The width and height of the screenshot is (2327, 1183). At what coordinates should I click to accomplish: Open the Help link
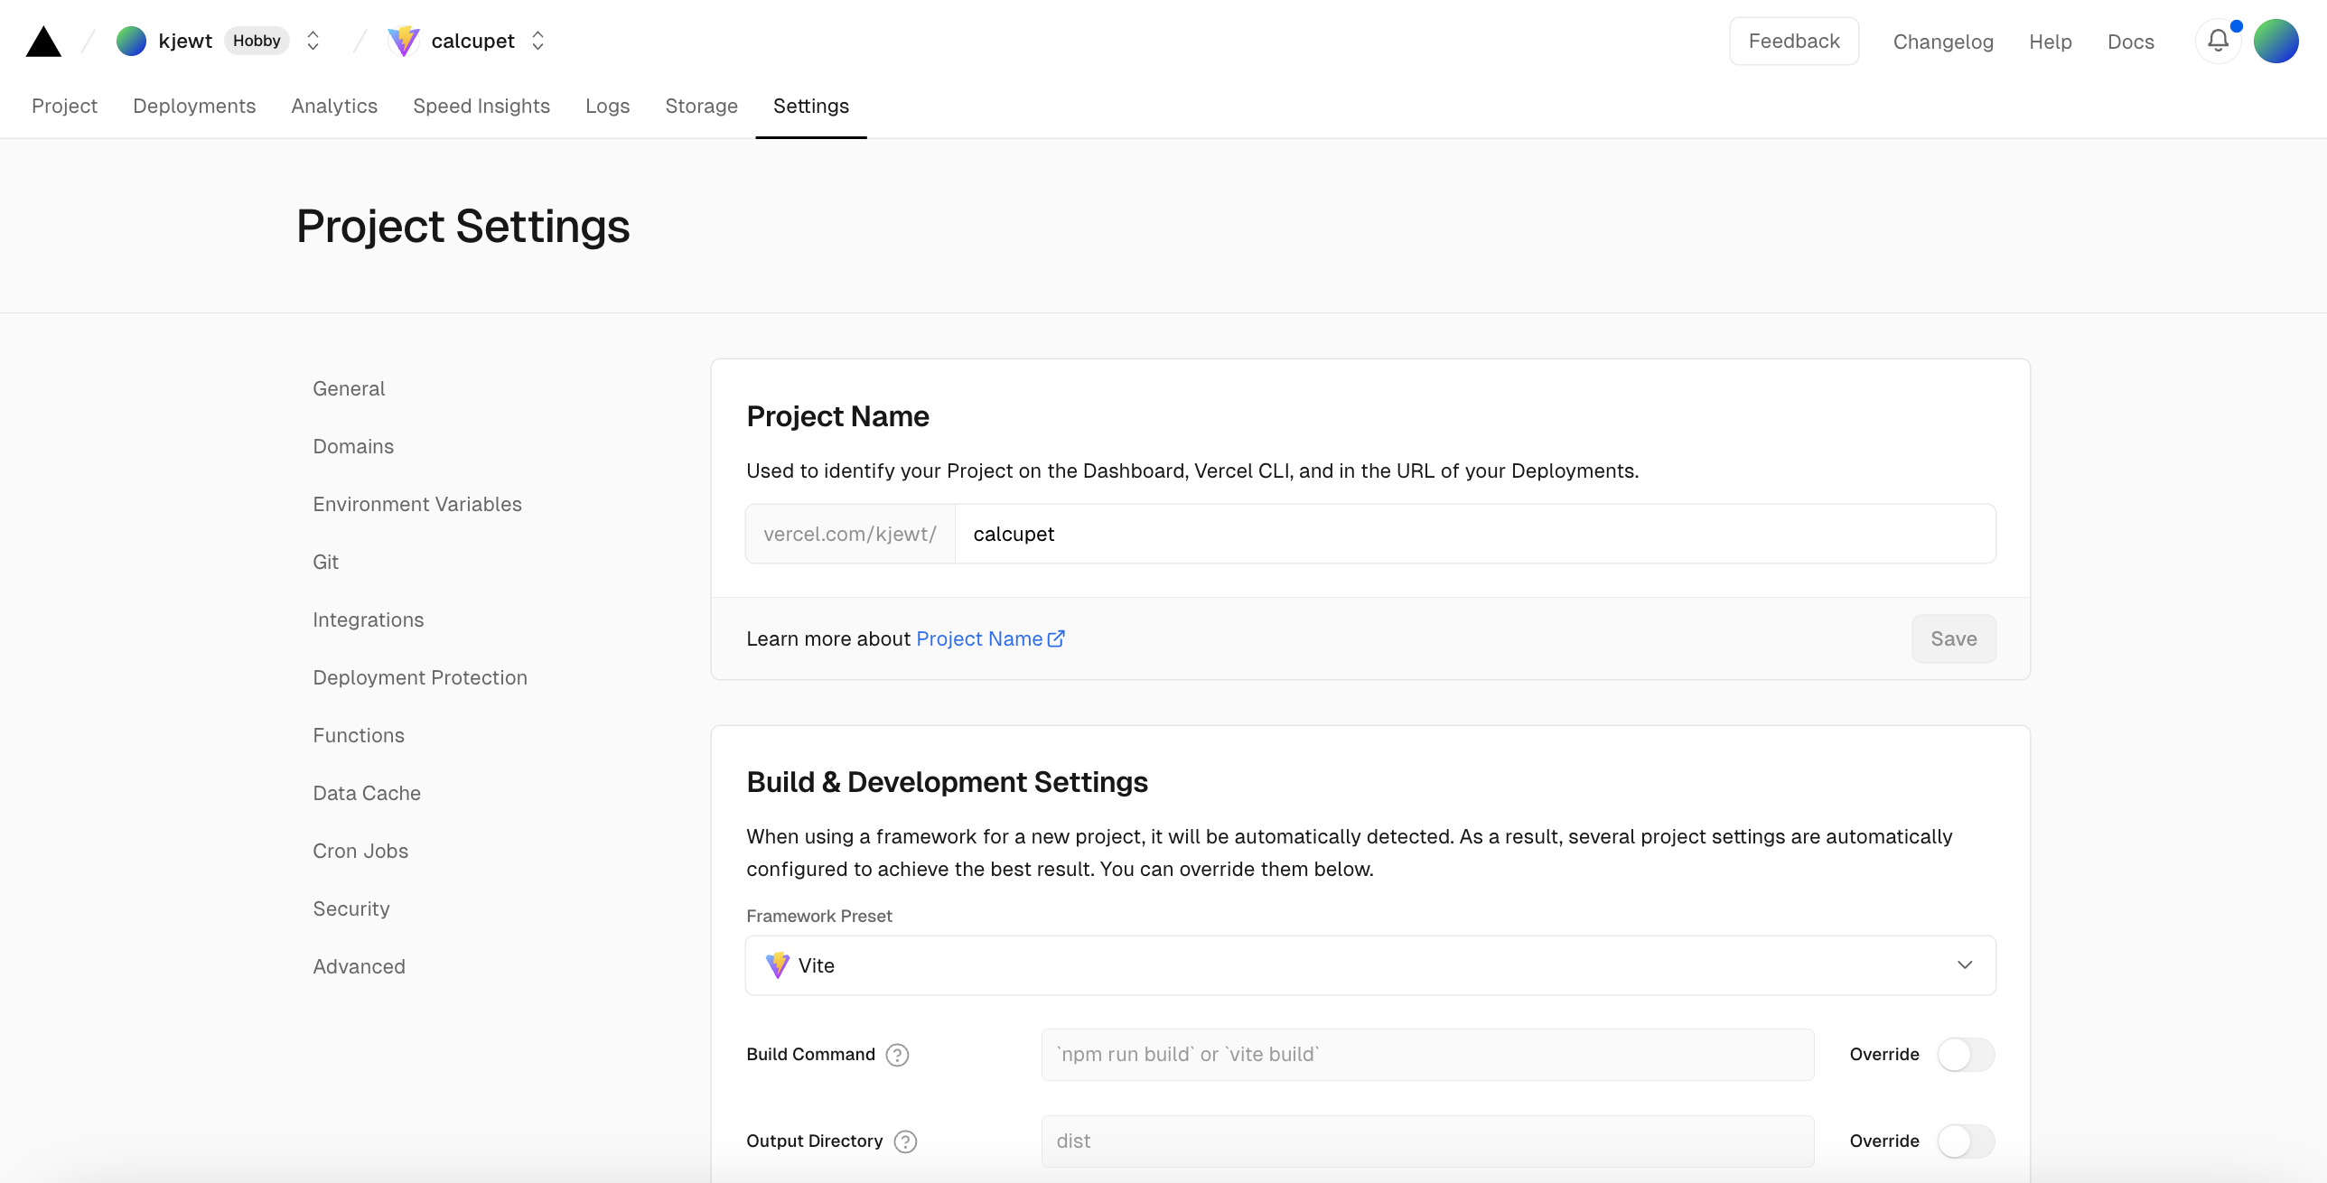pos(2051,42)
